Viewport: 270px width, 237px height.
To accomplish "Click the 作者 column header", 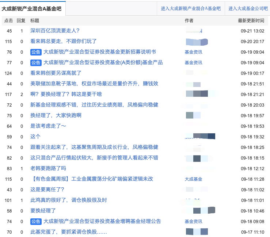I will pos(189,21).
